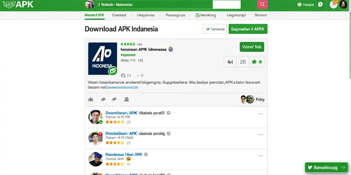Click the Fidoy user avatars

tap(247, 99)
